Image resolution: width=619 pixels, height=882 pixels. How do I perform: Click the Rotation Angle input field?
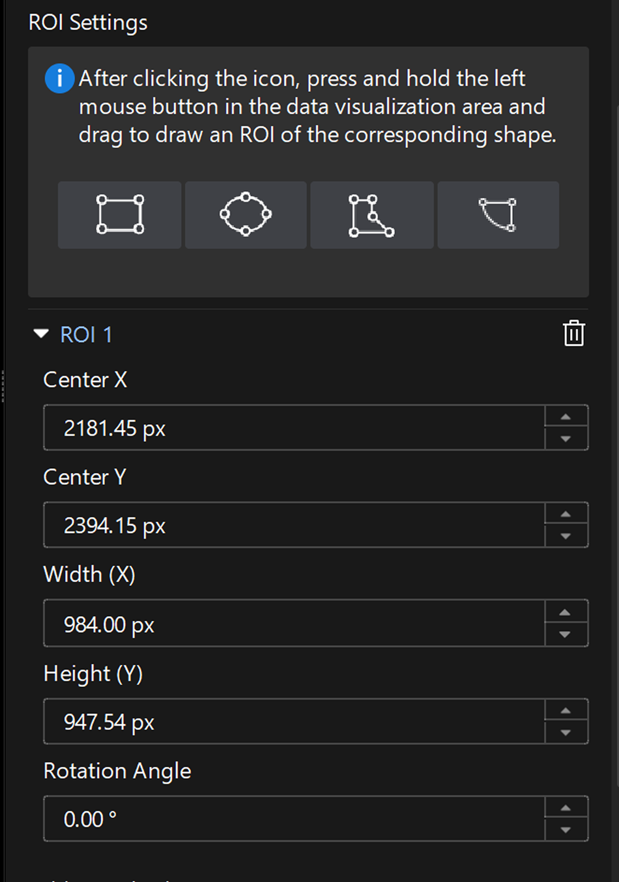[x=294, y=819]
